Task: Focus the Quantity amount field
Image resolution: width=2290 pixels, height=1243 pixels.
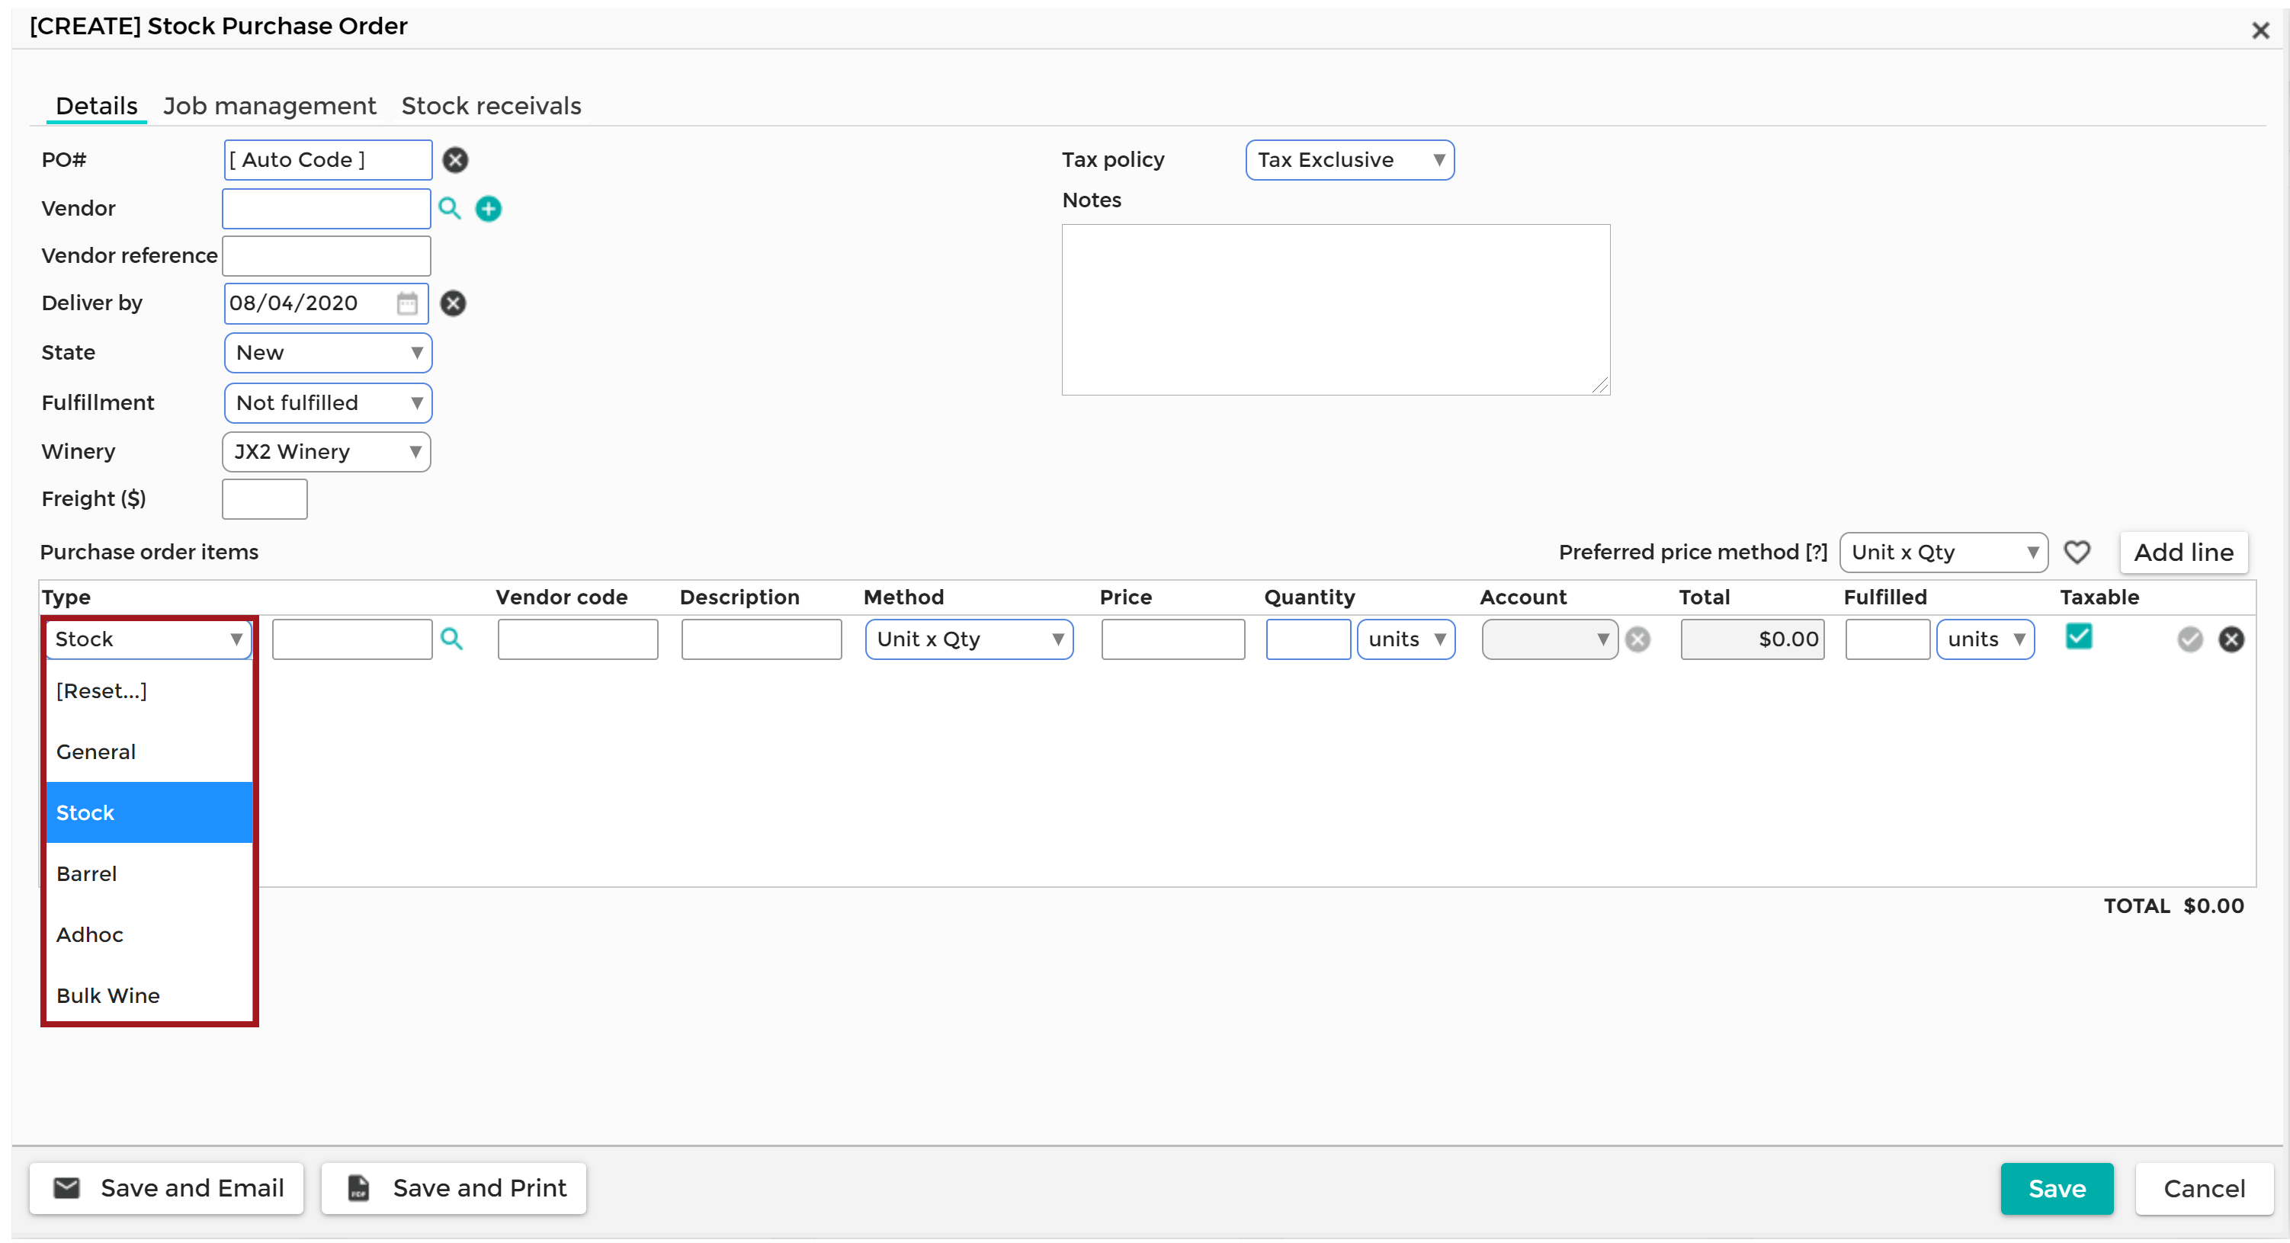Action: pyautogui.click(x=1309, y=639)
